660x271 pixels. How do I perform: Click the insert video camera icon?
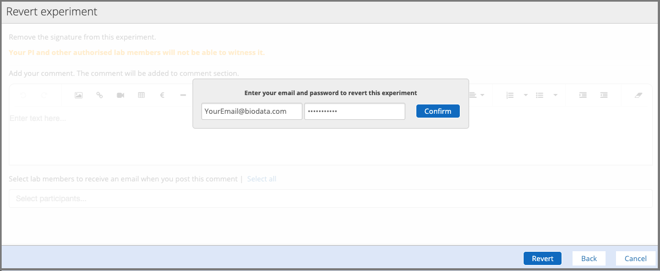coord(120,95)
